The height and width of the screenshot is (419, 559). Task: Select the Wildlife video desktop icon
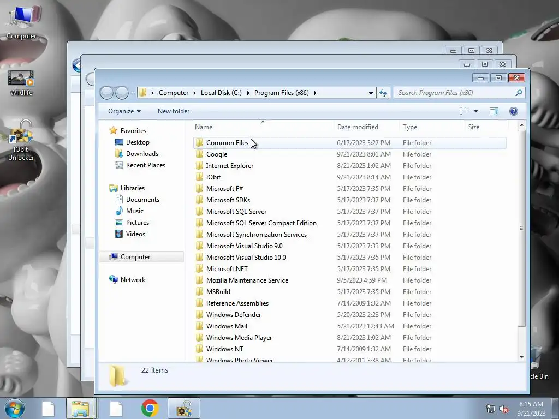click(x=21, y=83)
